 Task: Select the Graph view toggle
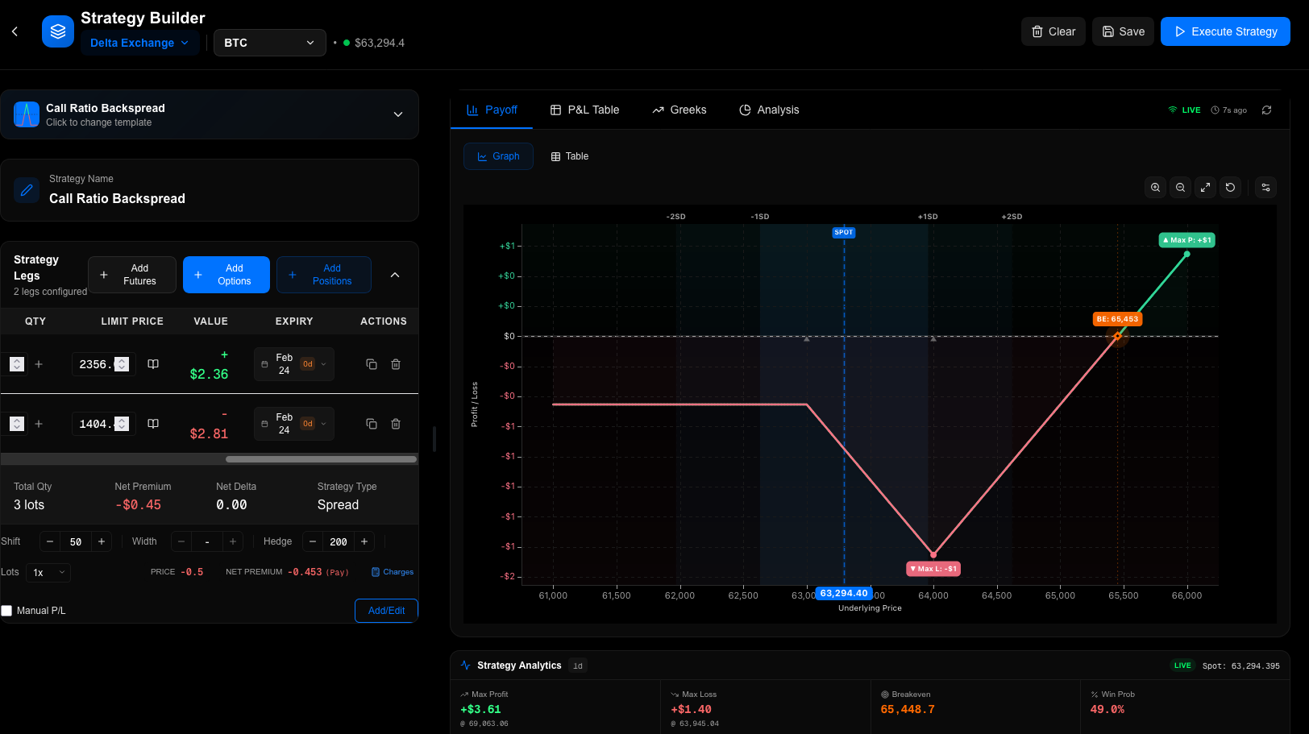point(498,156)
